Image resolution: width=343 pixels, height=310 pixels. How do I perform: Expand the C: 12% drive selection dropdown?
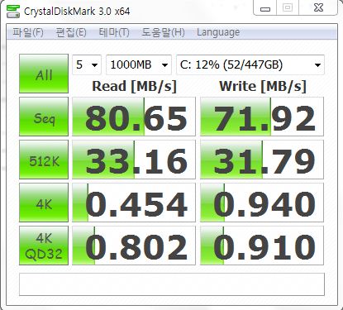pyautogui.click(x=250, y=65)
